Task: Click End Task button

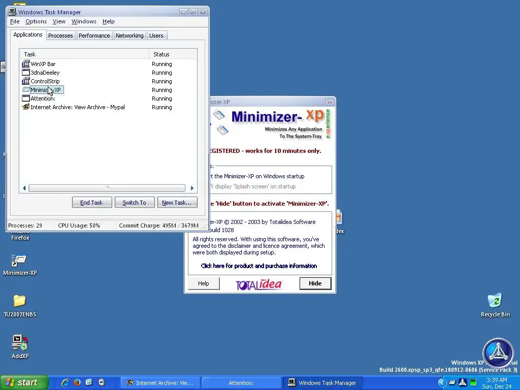Action: pos(92,203)
